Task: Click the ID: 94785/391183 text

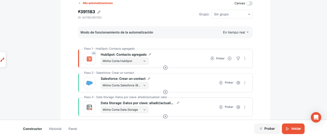Action: point(90,17)
